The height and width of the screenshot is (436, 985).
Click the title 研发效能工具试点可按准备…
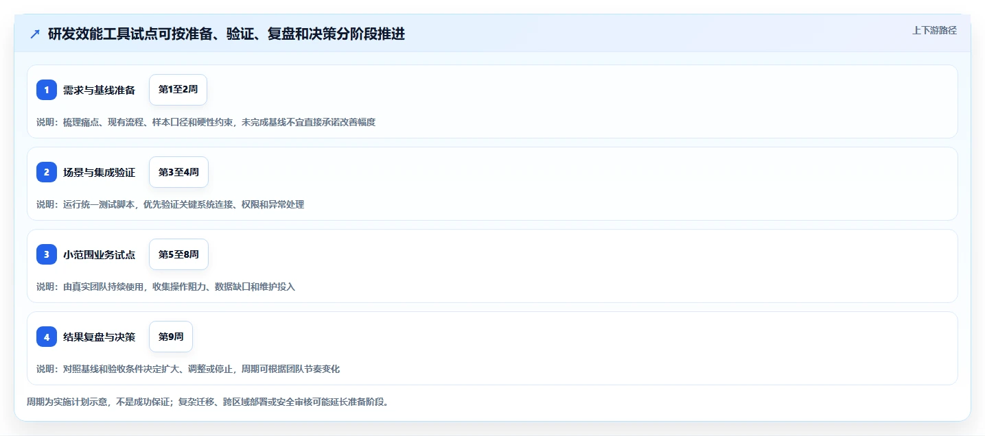tap(227, 34)
